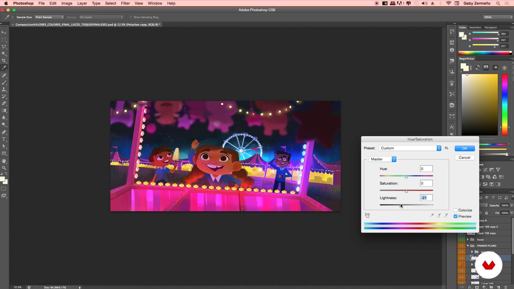514x289 pixels.
Task: Select the Pen tool
Action: coord(4,132)
